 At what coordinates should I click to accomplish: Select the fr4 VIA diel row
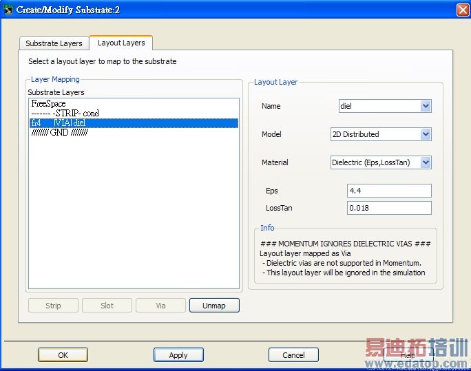tap(134, 123)
